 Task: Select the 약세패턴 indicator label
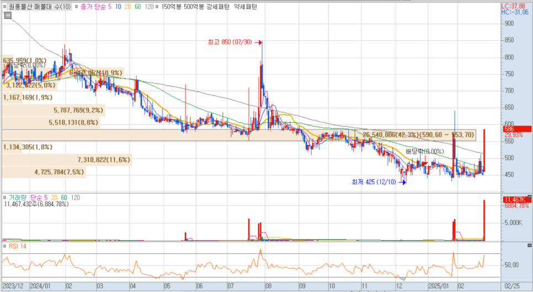(246, 7)
